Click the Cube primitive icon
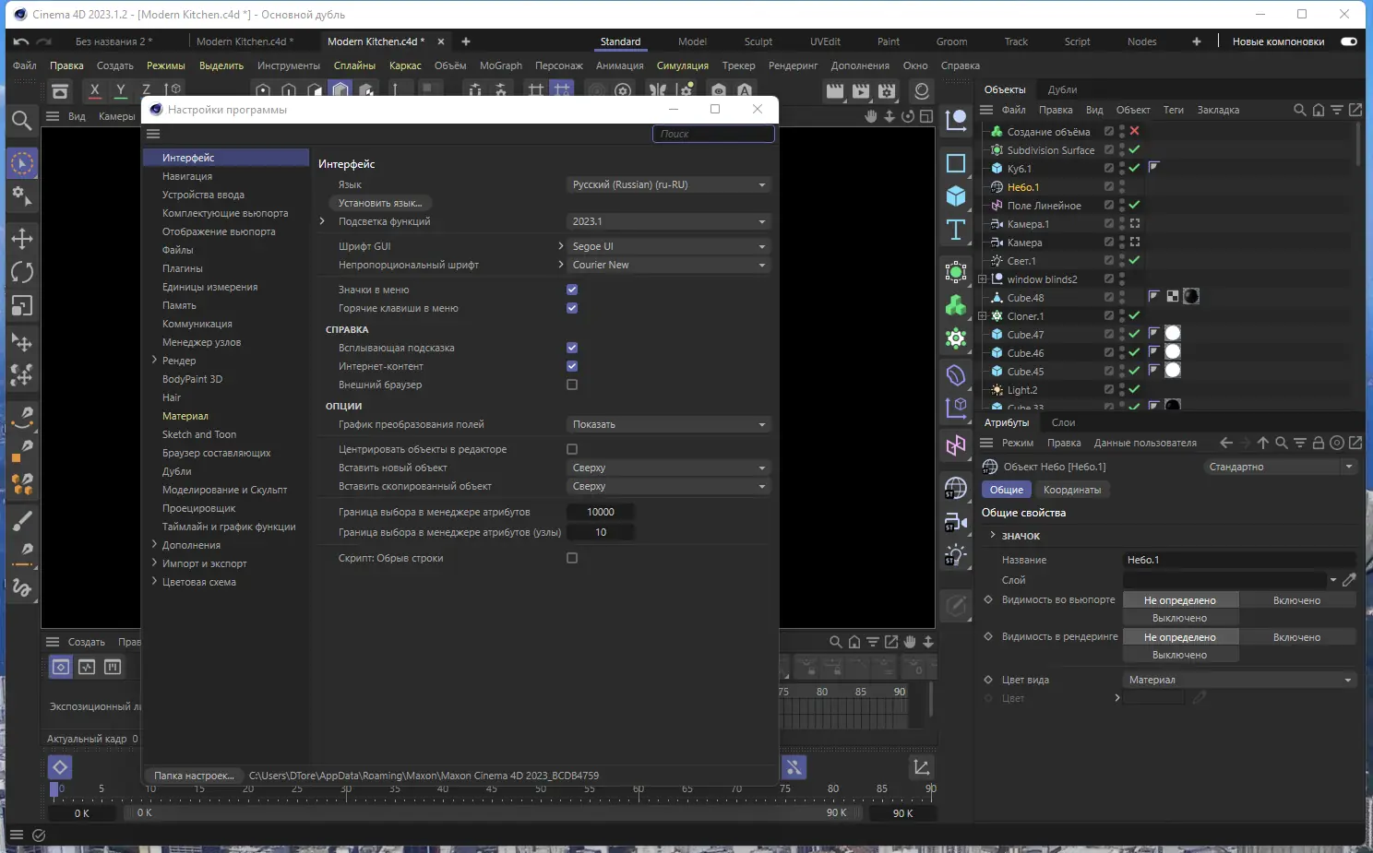Screen dimensions: 1373x853 point(956,195)
